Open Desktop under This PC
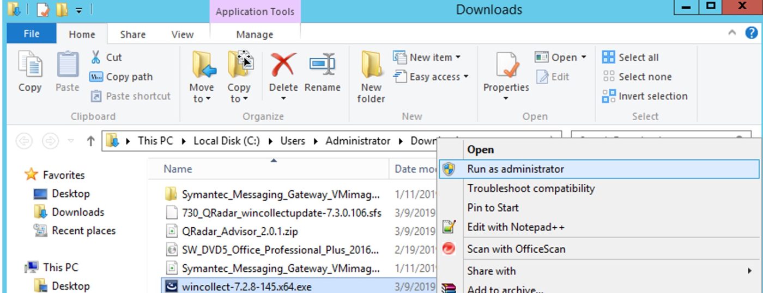The image size is (763, 293). click(x=62, y=285)
